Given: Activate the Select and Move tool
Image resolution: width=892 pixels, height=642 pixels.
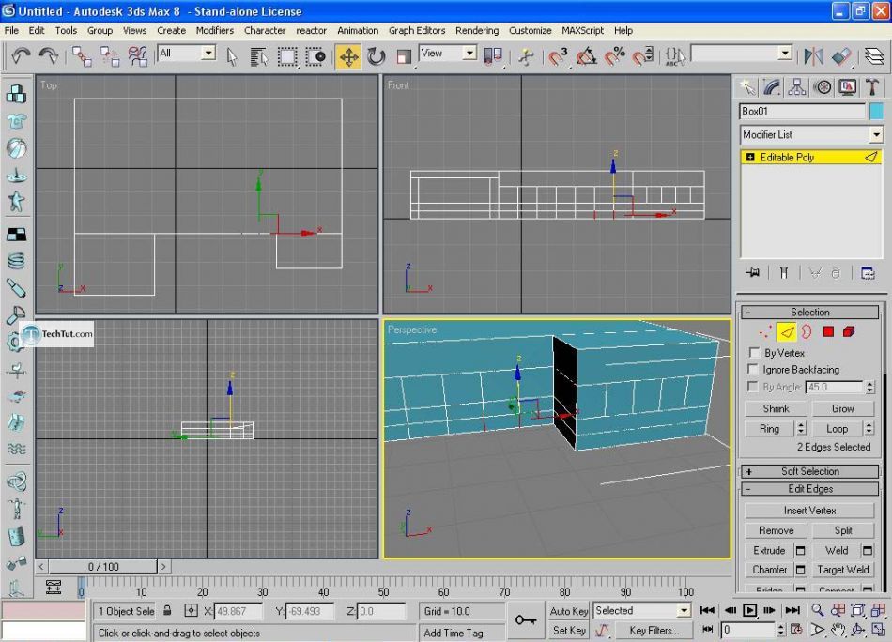Looking at the screenshot, I should 348,56.
